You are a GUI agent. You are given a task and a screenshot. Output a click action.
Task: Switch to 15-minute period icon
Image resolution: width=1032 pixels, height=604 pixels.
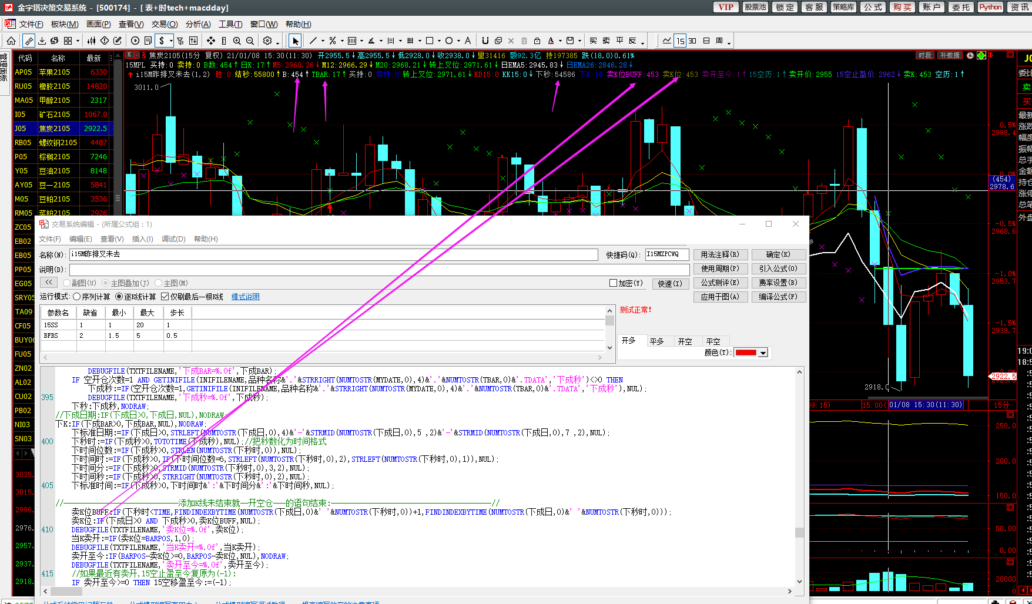[x=680, y=41]
